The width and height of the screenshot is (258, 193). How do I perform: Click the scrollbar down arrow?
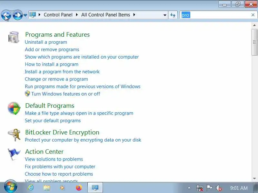254,179
